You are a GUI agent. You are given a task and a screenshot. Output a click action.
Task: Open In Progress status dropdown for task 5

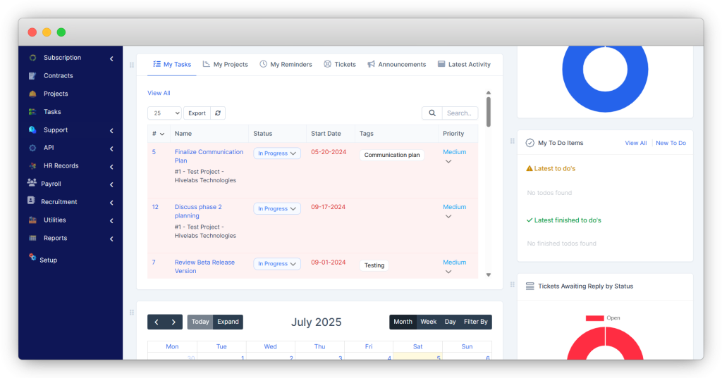tap(277, 153)
